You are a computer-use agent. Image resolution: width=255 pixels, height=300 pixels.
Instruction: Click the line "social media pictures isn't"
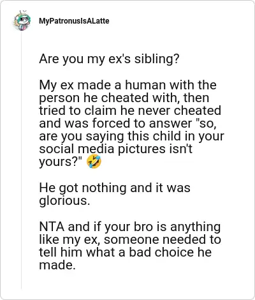pyautogui.click(x=116, y=149)
